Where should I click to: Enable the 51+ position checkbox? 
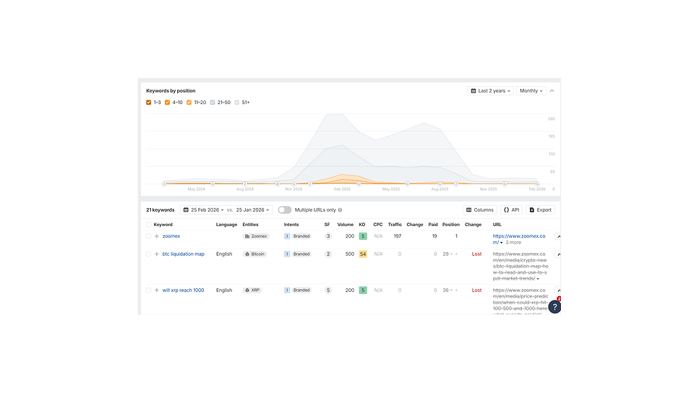237,103
